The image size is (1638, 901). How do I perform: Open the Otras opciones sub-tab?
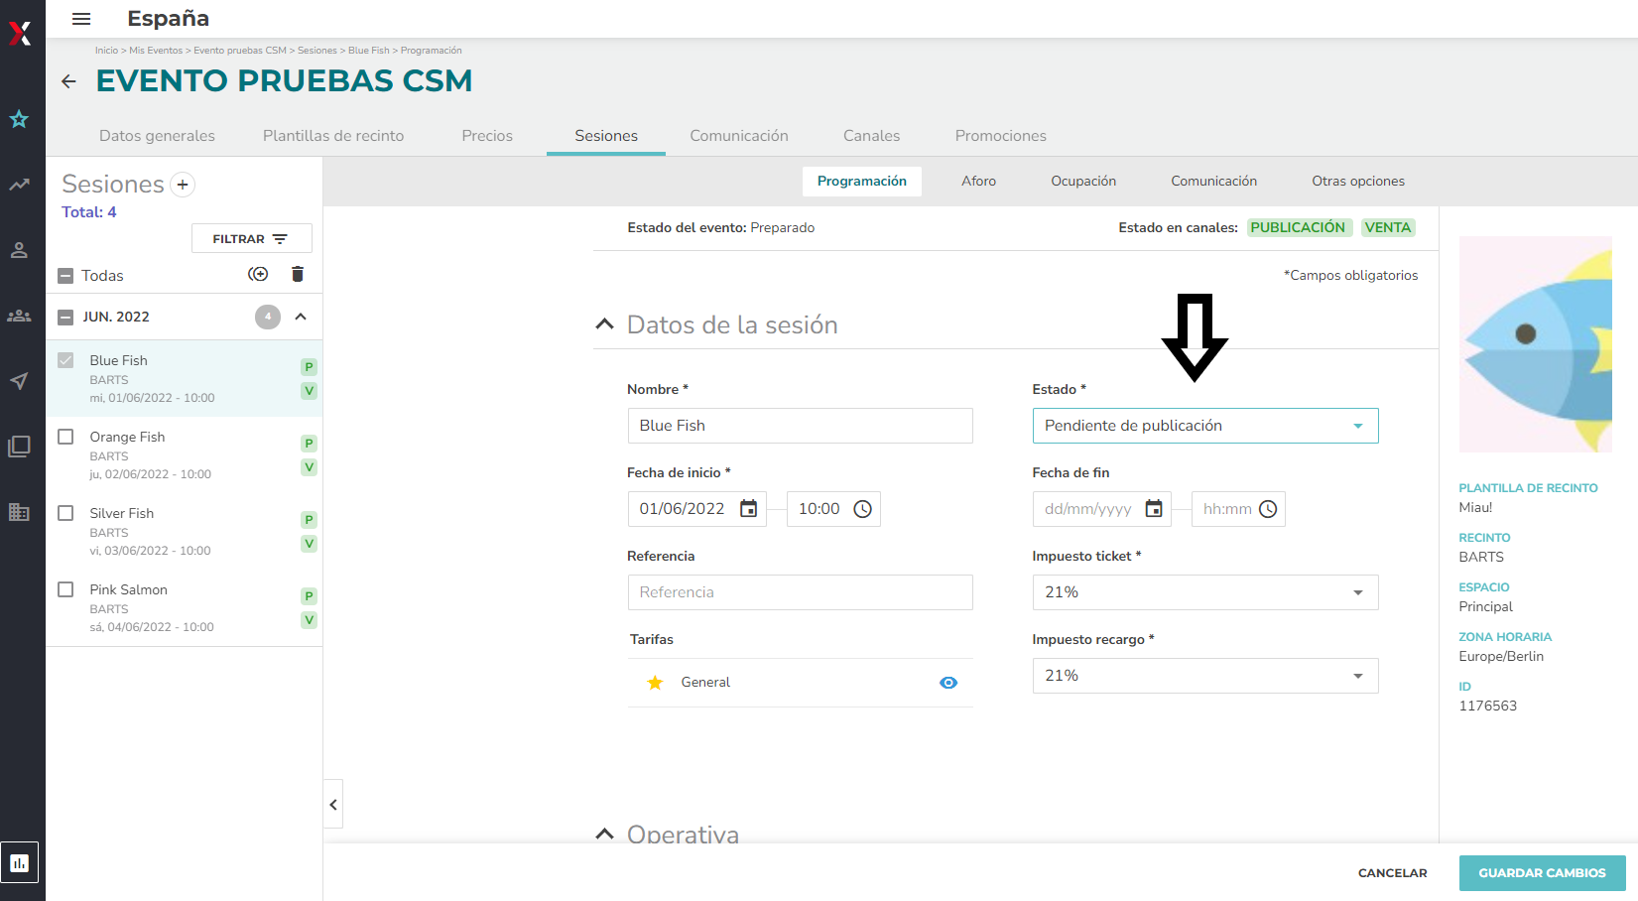(x=1358, y=182)
